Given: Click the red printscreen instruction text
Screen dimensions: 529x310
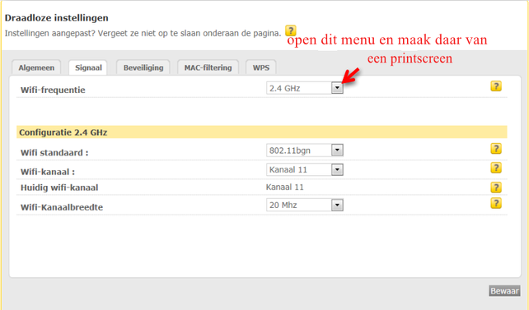Looking at the screenshot, I should [x=387, y=49].
